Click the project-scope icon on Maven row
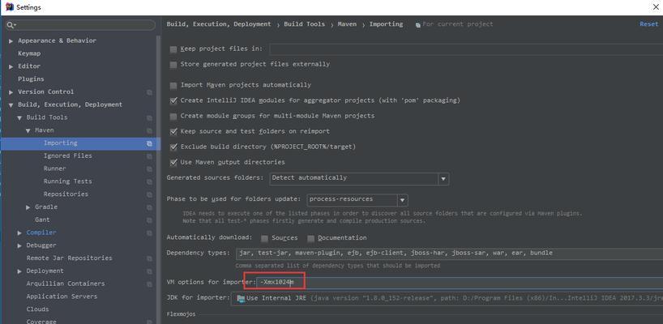Image resolution: width=663 pixels, height=324 pixels. point(149,130)
